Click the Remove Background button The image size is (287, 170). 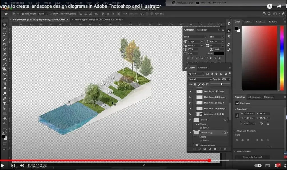pos(252,157)
